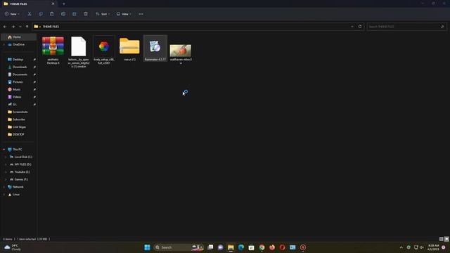Go back with the Back arrow
This screenshot has width=450, height=253.
[5, 27]
